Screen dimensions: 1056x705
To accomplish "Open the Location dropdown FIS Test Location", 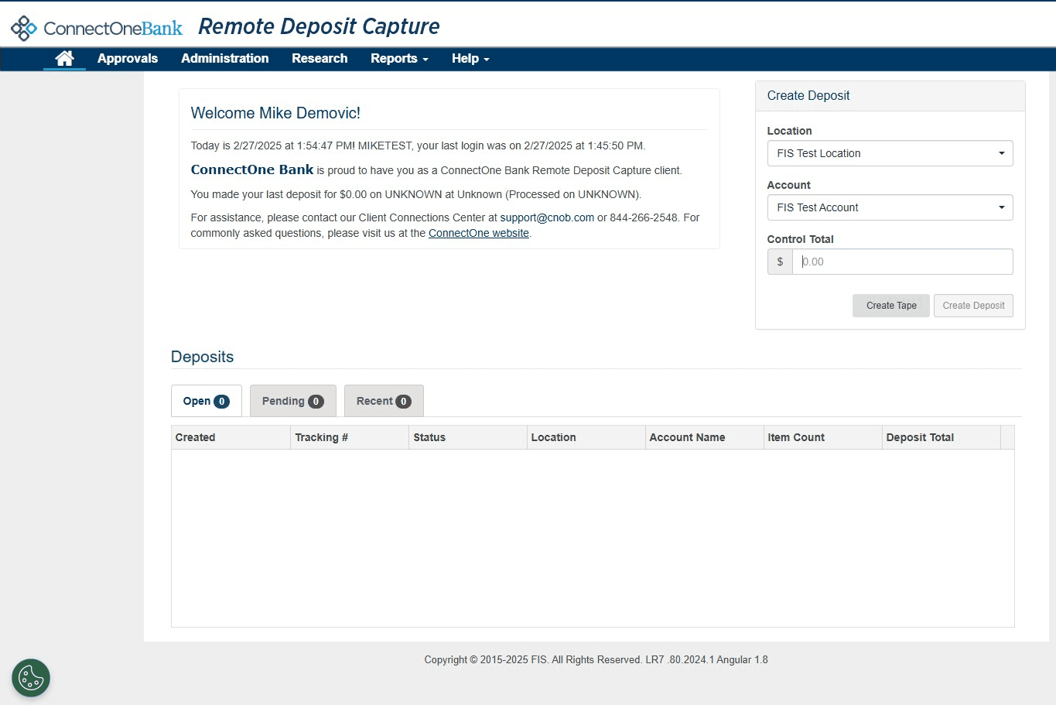I will 890,153.
